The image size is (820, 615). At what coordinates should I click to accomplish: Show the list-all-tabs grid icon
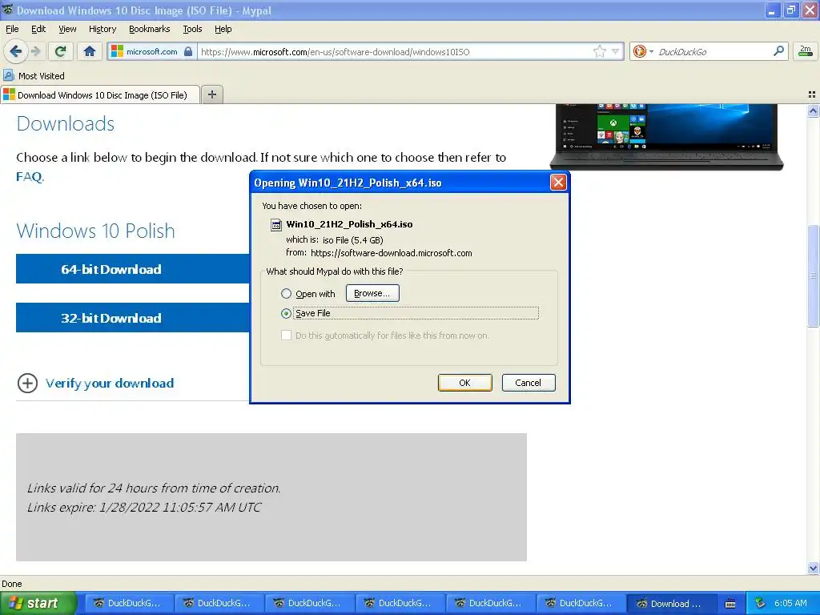click(812, 94)
